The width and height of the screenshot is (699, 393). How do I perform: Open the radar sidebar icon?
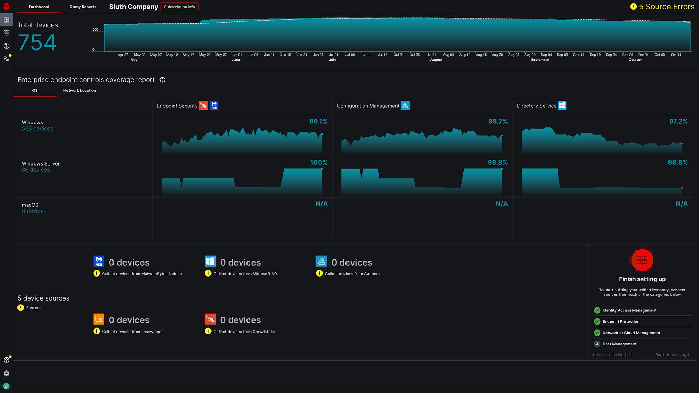pyautogui.click(x=6, y=46)
